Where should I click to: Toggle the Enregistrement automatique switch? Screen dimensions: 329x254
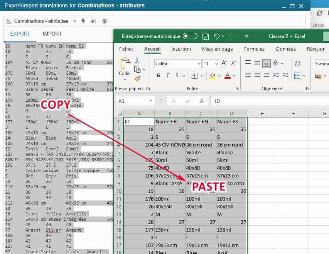[x=190, y=36]
